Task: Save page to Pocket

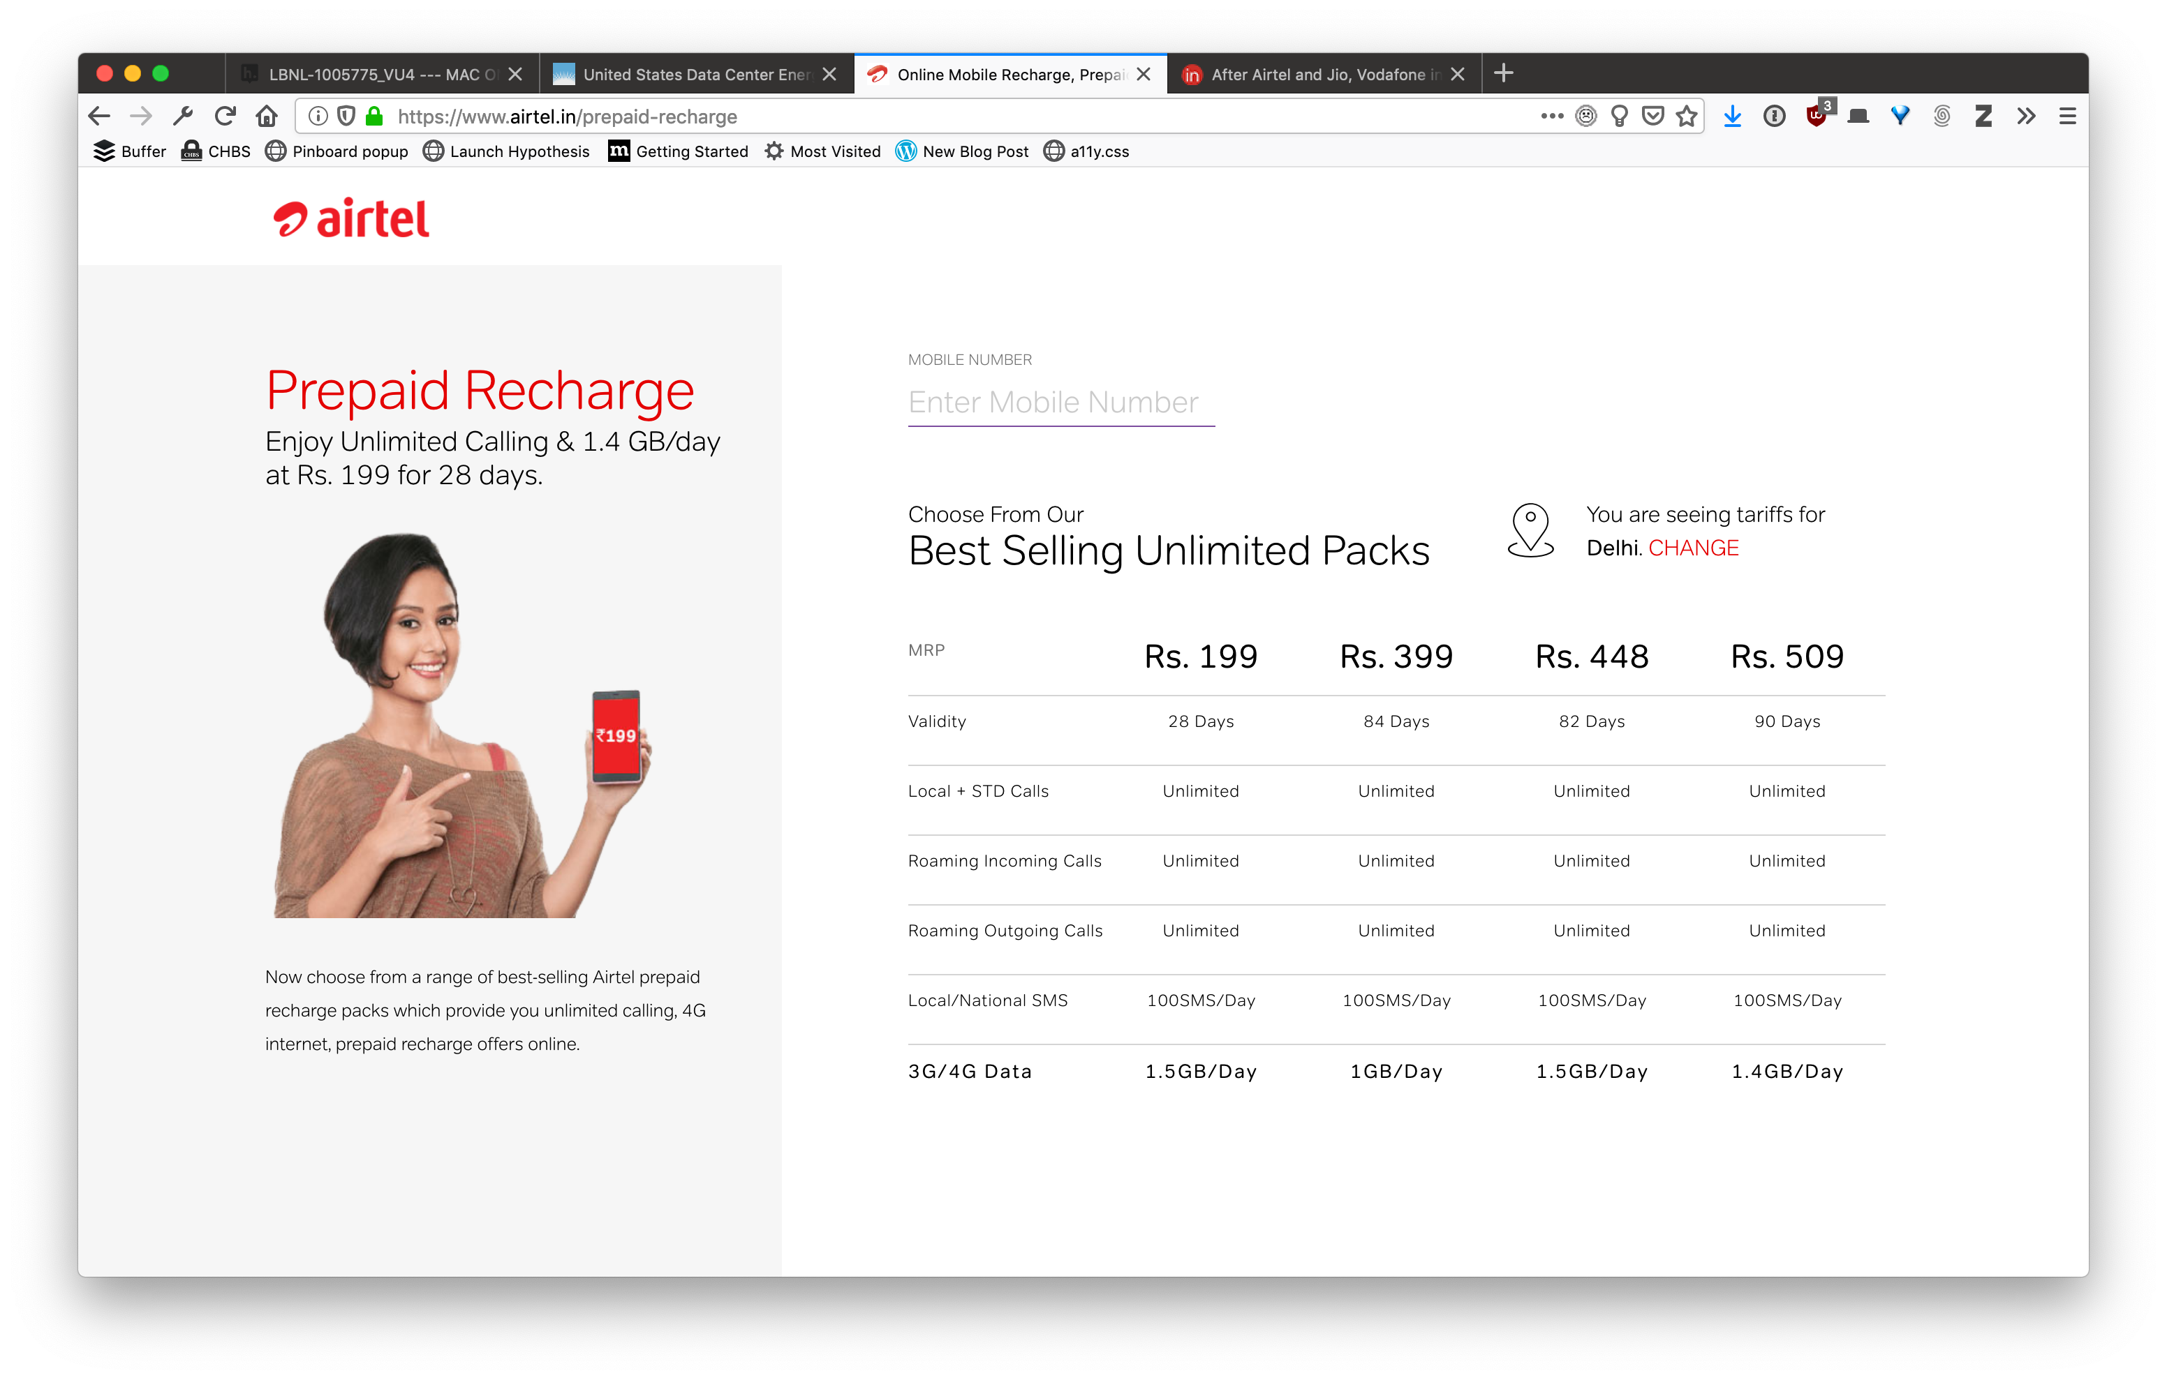Action: [1652, 116]
